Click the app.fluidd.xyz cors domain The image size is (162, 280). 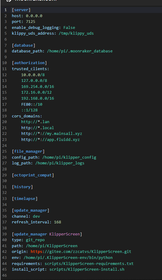(50, 139)
